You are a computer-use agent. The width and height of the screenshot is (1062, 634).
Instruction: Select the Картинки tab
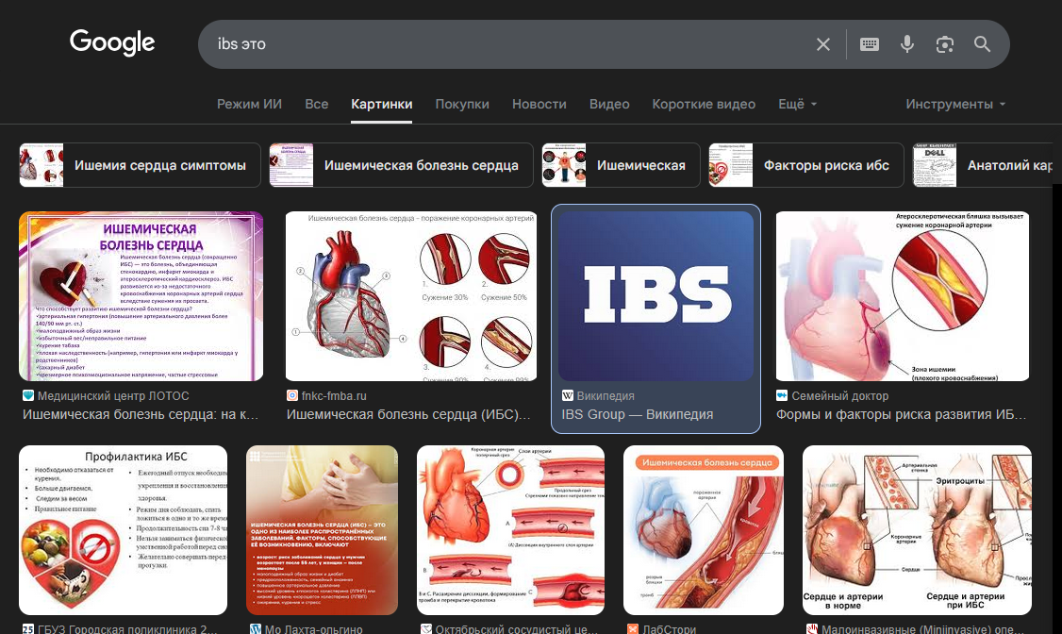coord(381,105)
